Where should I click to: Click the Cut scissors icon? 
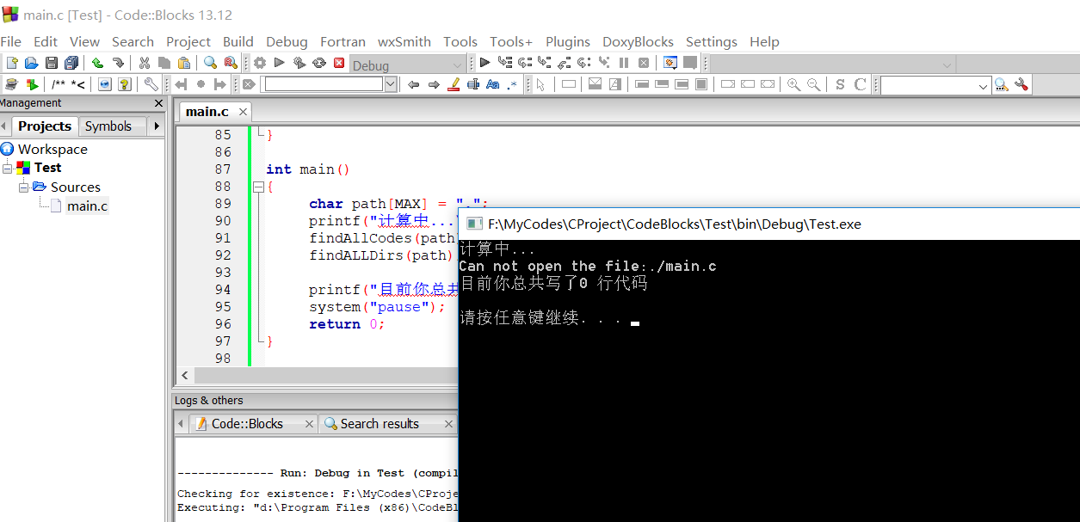144,63
